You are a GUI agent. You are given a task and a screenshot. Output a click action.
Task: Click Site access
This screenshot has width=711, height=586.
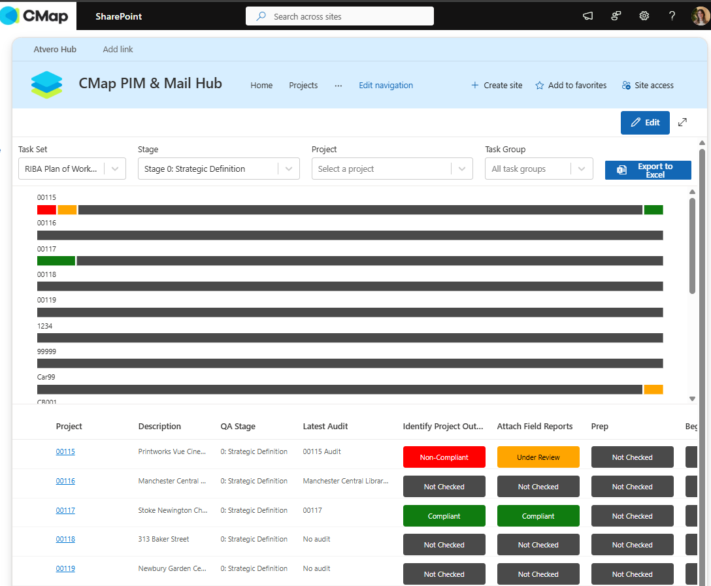coord(648,85)
